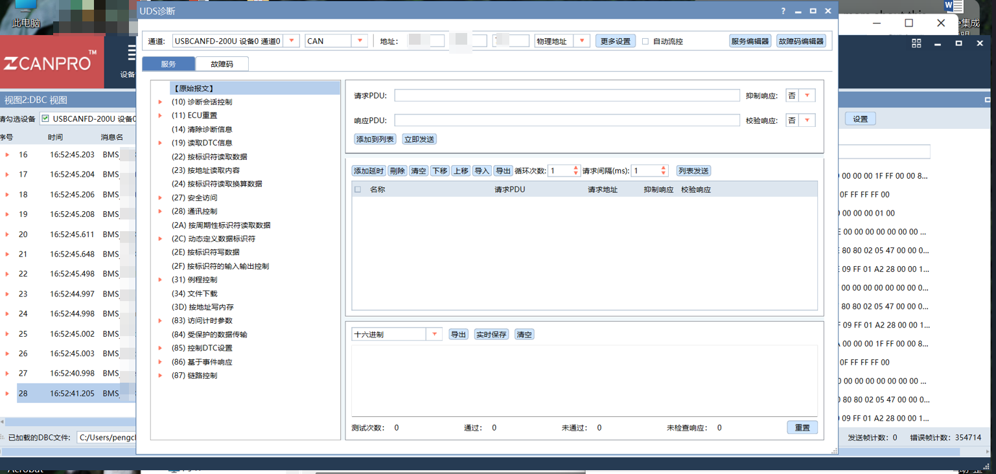This screenshot has height=474, width=996.
Task: Switch to the 服务 tab
Action: click(x=168, y=64)
